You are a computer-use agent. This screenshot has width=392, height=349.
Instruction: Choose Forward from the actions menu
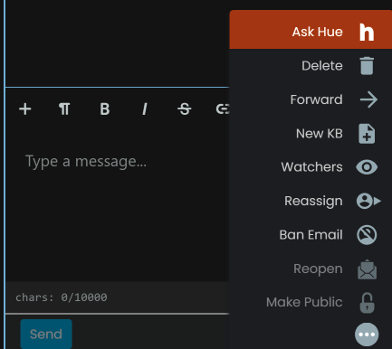coord(311,99)
